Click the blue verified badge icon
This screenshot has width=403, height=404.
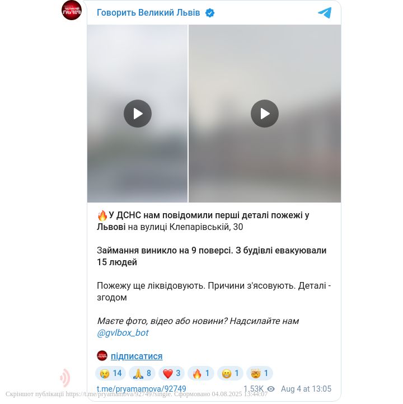pos(210,13)
